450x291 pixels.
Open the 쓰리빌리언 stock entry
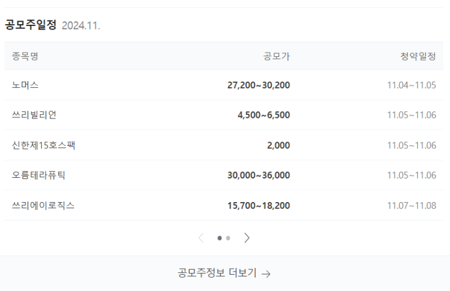pyautogui.click(x=34, y=115)
